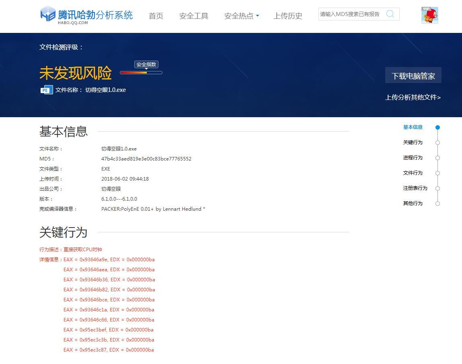Jump to 注册表行为 section link
The height and width of the screenshot is (364, 462).
415,188
